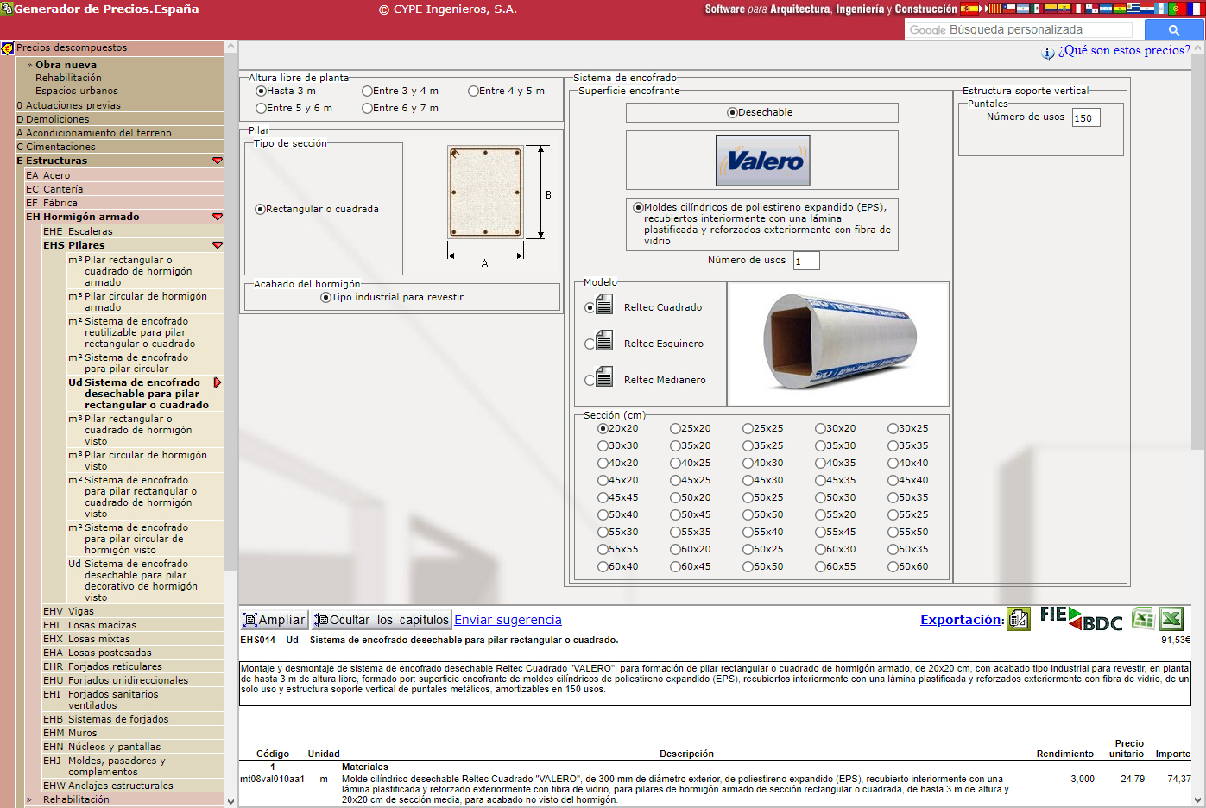Export in FIEBDC format

tap(1082, 619)
